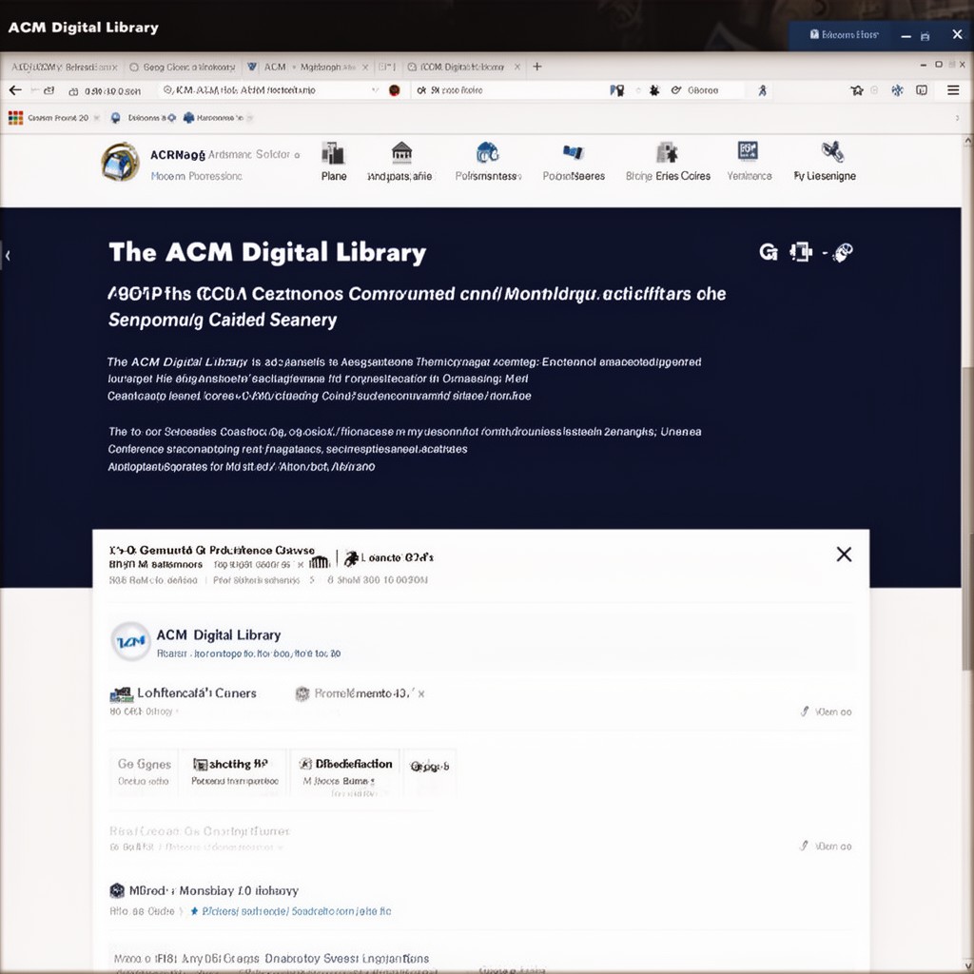
Task: Click the pencil Vdem oo link beside Lohftencafá'i Caners
Action: 827,711
